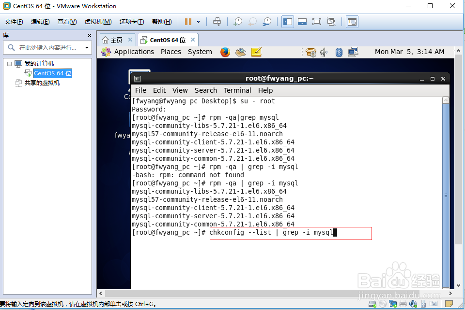Click the terminal window menu icon in titlebar
Image resolution: width=465 pixels, height=310 pixels.
tap(138, 79)
